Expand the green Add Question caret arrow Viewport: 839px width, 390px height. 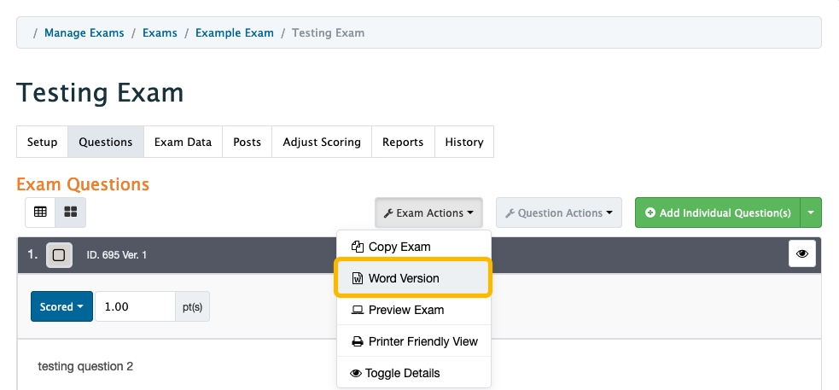(x=811, y=213)
